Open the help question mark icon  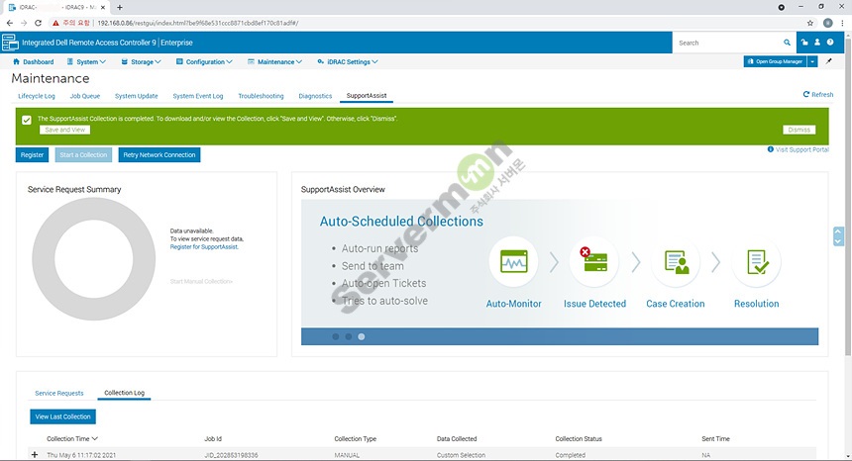click(x=830, y=43)
